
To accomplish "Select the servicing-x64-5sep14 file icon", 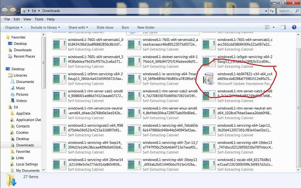I will (x=59, y=148).
